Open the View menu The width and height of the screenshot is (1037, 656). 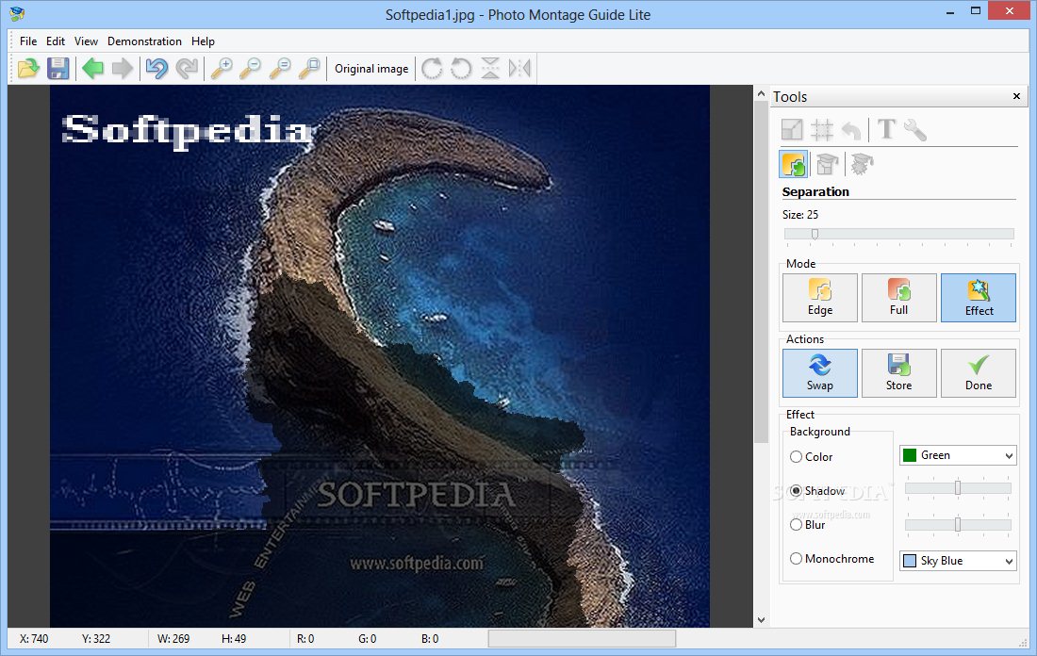(86, 41)
